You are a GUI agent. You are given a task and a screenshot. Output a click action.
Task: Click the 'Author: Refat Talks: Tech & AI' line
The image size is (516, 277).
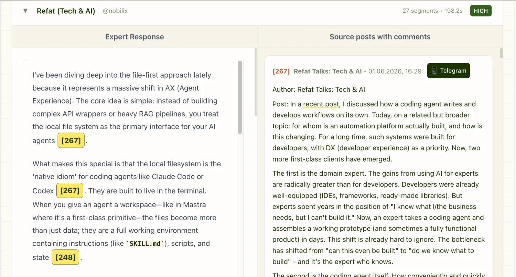click(x=319, y=90)
